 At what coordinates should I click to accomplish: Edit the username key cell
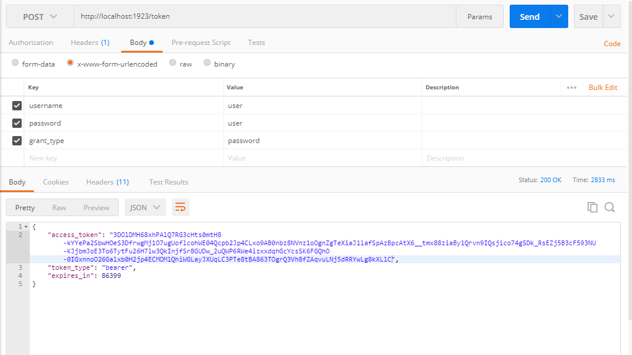coord(123,105)
